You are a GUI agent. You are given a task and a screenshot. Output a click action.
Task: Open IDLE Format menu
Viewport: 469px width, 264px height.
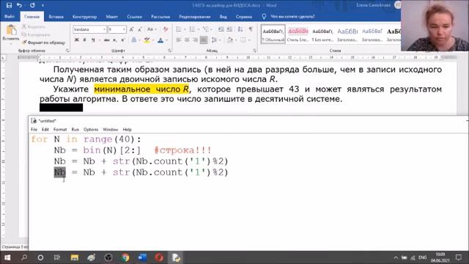tap(60, 129)
